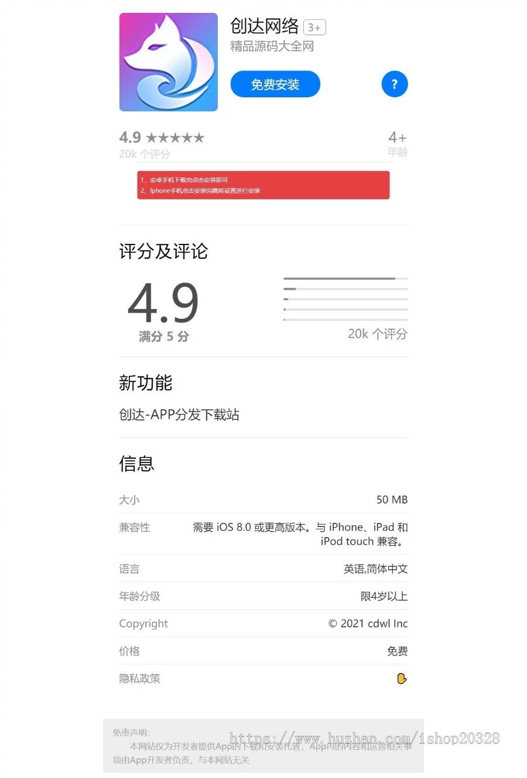Click the five-star rating row

pos(175,138)
